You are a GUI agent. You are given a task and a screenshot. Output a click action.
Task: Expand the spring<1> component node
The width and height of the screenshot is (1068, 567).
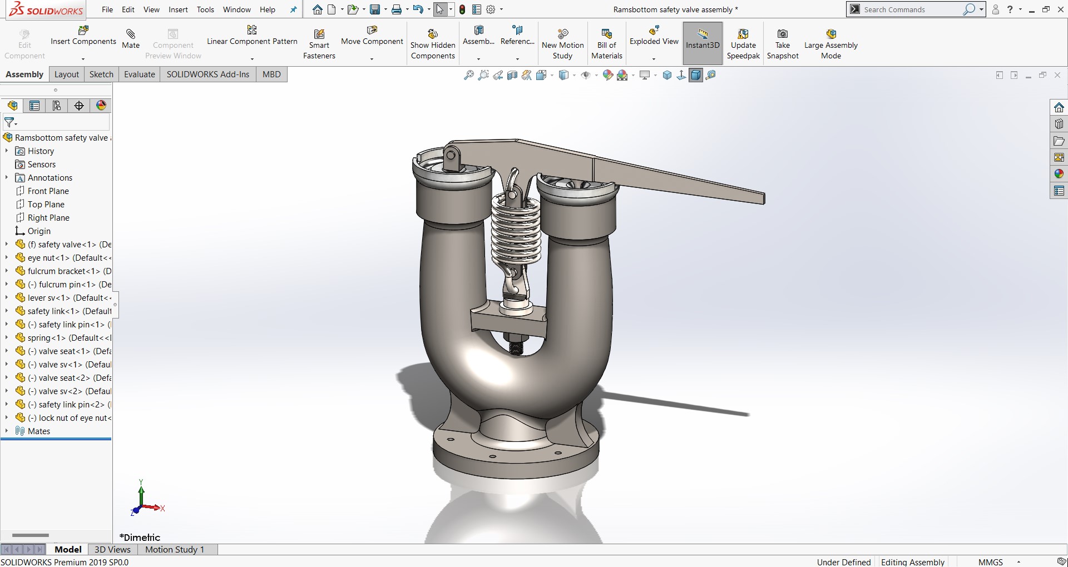7,337
